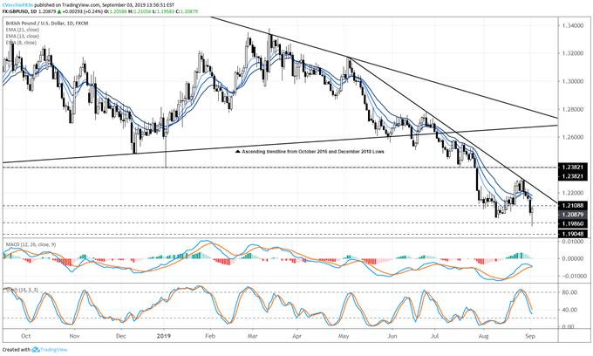Click the Oct label on time axis

pyautogui.click(x=25, y=336)
